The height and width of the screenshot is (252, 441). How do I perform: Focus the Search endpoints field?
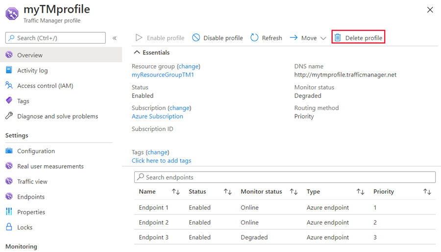pyautogui.click(x=285, y=177)
